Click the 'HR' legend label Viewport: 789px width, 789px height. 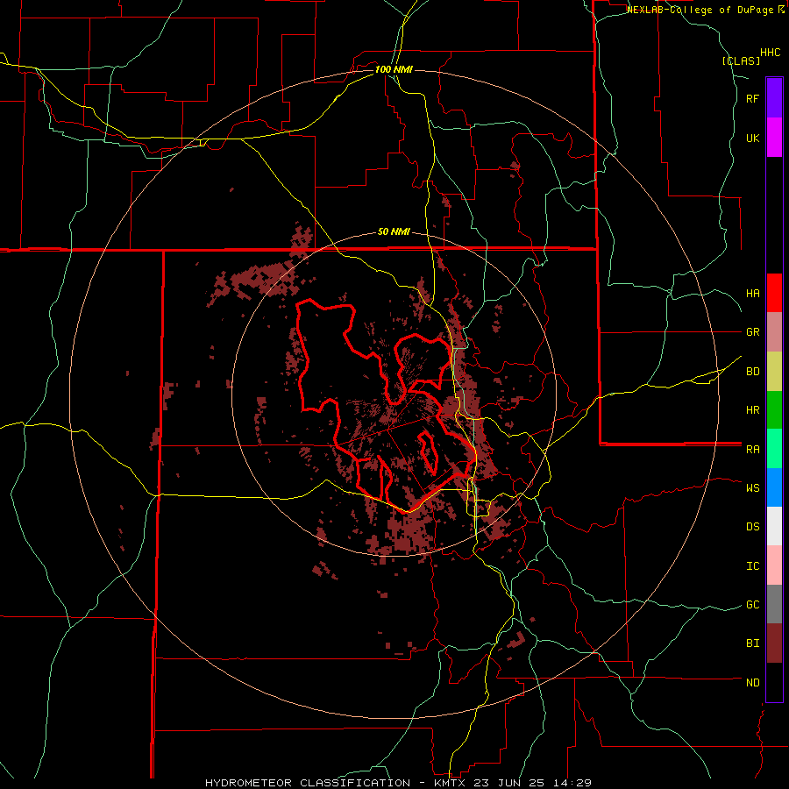(752, 410)
